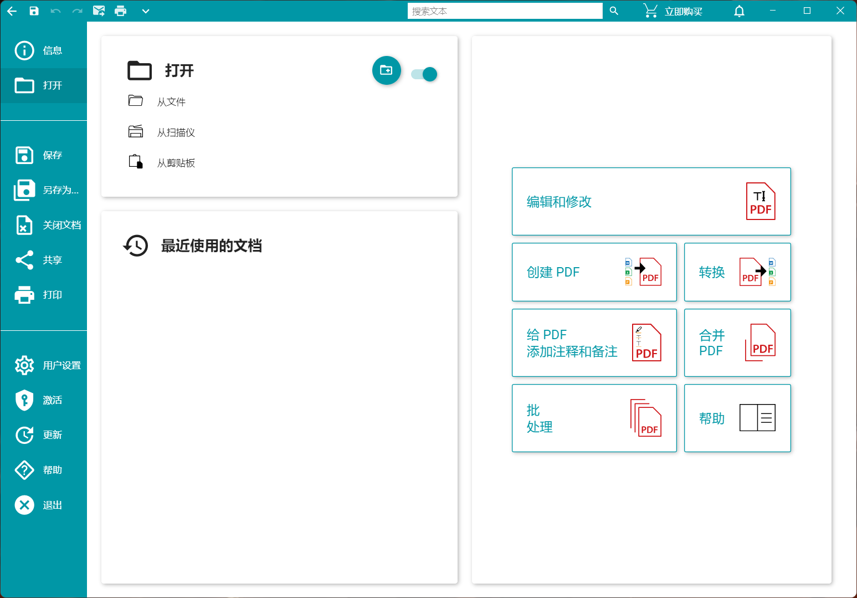Viewport: 857px width, 598px height.
Task: Open the 批处理 tile
Action: 594,418
